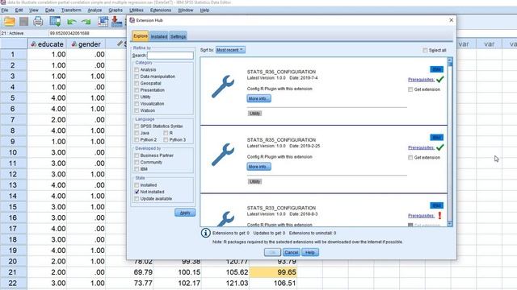
Task: Open data document folder icon in toolbar
Action: 9,22
